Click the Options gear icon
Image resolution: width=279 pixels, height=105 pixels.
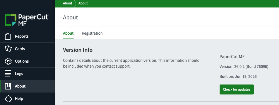(8, 61)
